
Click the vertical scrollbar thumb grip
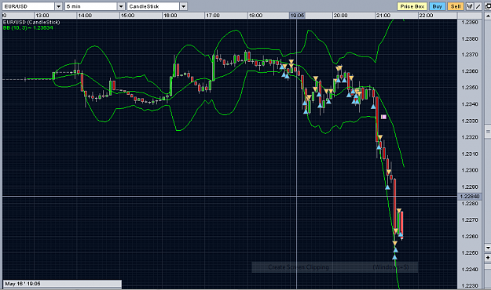point(488,132)
